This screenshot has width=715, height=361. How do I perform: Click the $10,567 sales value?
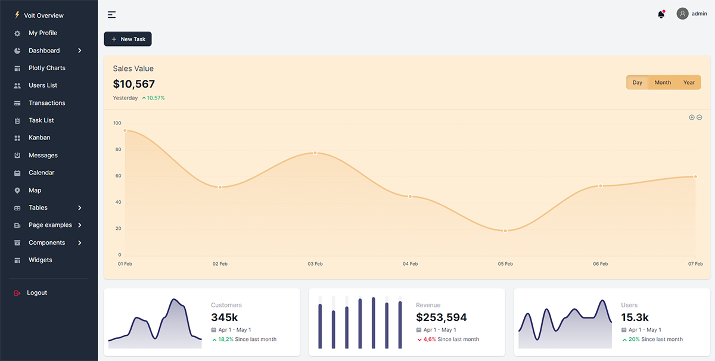(x=134, y=84)
